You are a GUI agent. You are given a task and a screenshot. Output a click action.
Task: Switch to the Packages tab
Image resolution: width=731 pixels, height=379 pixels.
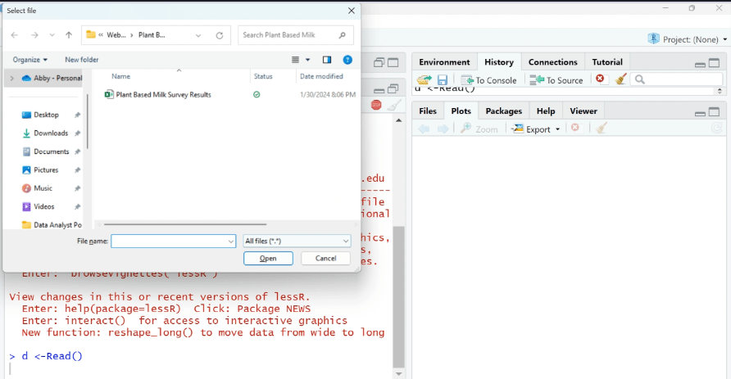[x=503, y=111]
